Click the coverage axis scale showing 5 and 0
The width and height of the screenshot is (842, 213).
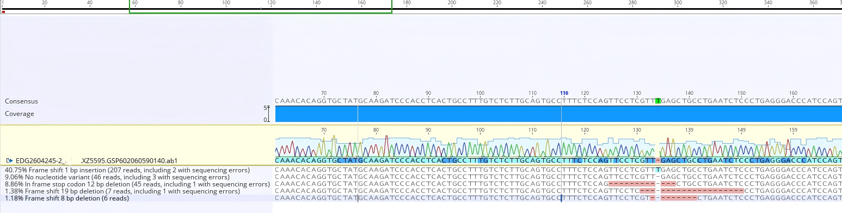coord(267,114)
